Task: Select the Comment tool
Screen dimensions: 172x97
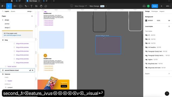Action: (46, 6)
